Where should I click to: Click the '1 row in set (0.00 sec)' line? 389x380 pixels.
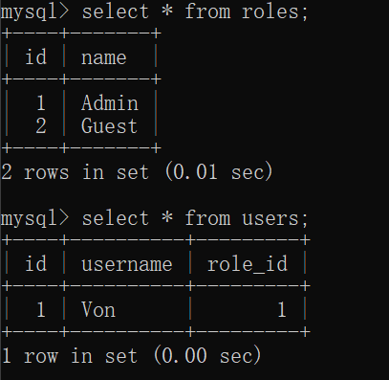[x=131, y=355]
